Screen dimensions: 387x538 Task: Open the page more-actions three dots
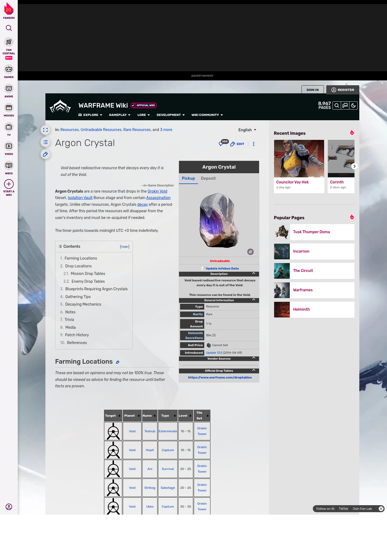coord(254,144)
